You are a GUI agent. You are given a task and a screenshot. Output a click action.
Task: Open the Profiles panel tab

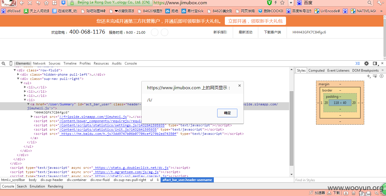point(85,63)
